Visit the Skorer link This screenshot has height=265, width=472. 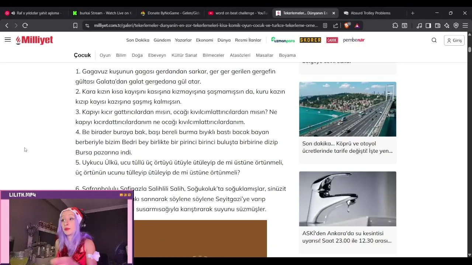(x=310, y=40)
